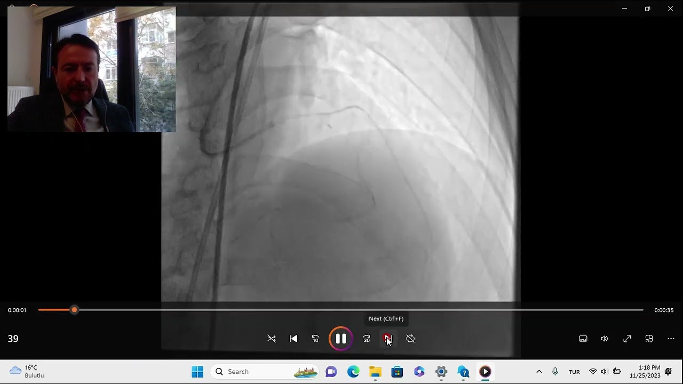Click the microphone icon in the tray
Image resolution: width=683 pixels, height=384 pixels.
tap(555, 372)
